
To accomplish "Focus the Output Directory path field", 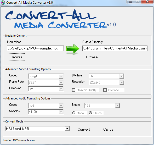I will point(115,48).
